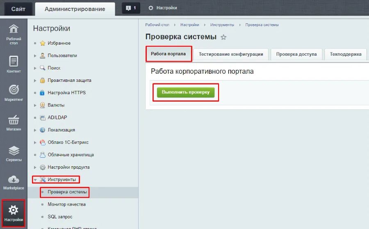Add page to favorites with star icon

[x=223, y=37]
